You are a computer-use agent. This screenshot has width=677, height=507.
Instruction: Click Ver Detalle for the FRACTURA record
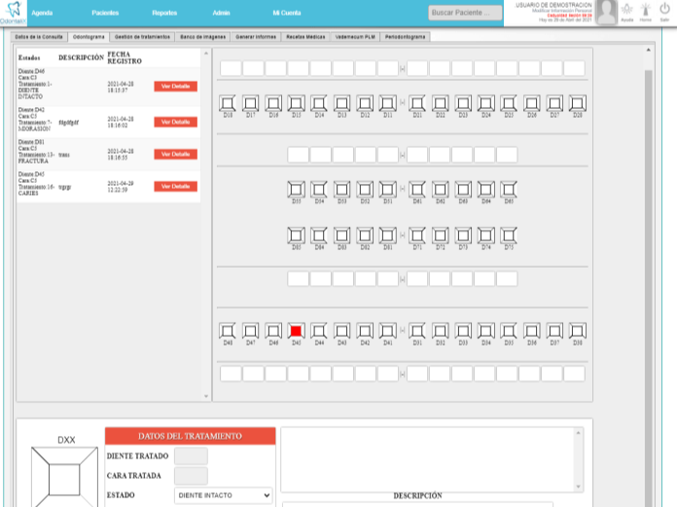click(x=175, y=154)
